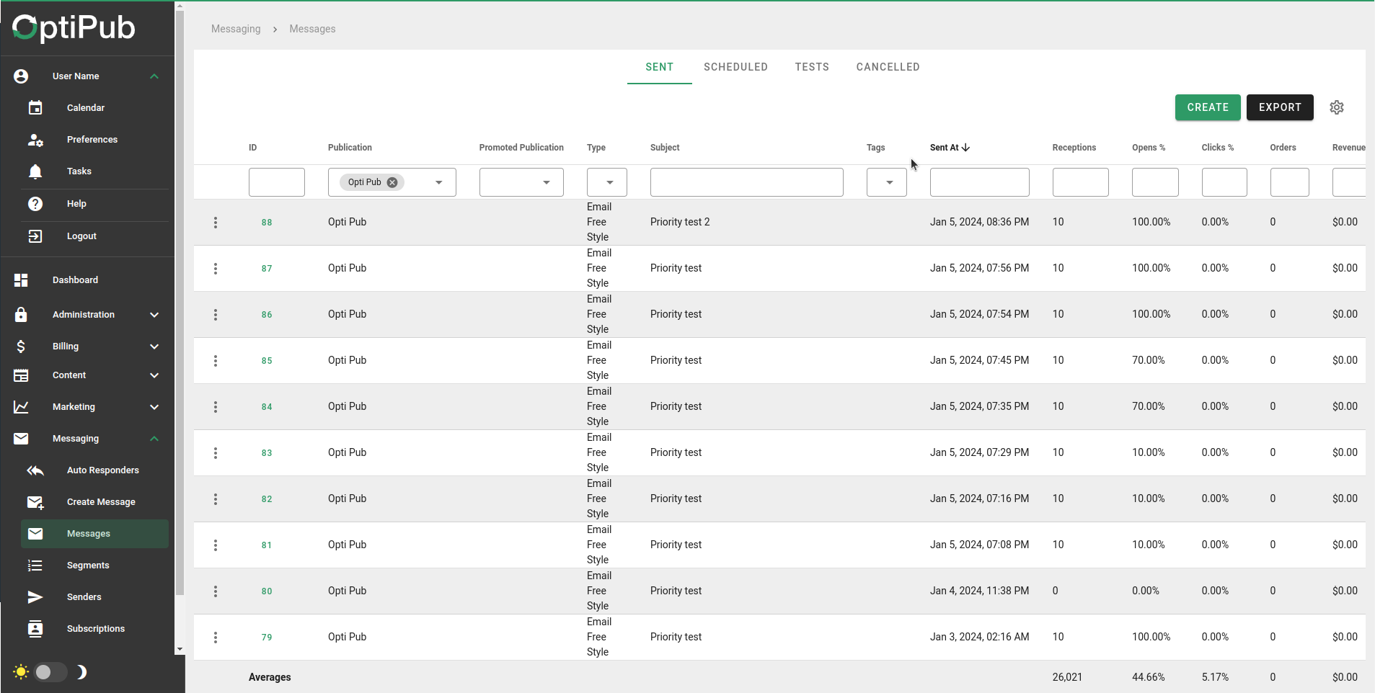
Task: Sort by the Sent At column header
Action: 950,148
